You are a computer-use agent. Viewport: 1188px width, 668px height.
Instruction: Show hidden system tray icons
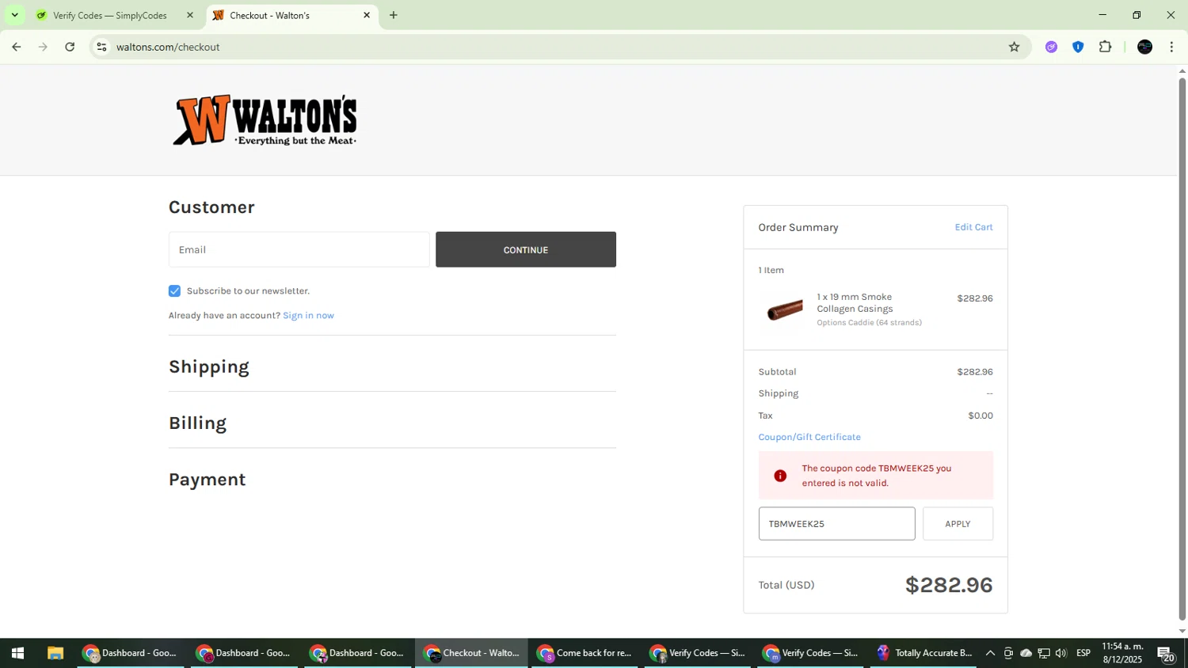[x=990, y=653]
